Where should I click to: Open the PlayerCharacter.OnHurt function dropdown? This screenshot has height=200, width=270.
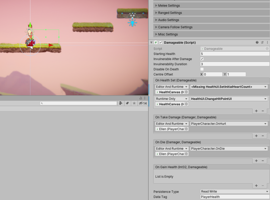pyautogui.click(x=229, y=124)
